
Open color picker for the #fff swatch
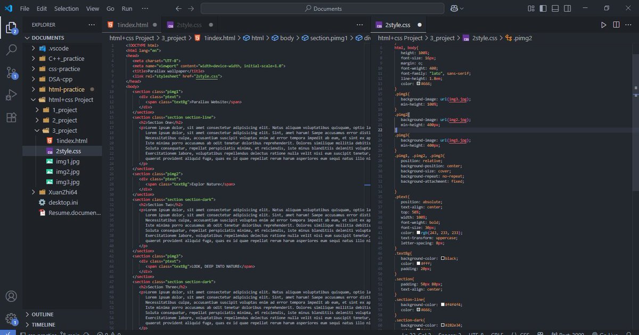420,264
